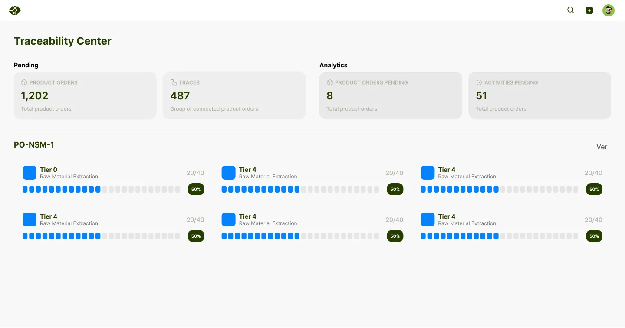Select the Tier 0 label
625x328 pixels.
pos(49,170)
